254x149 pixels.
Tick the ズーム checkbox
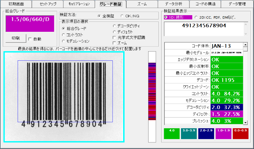point(114,43)
